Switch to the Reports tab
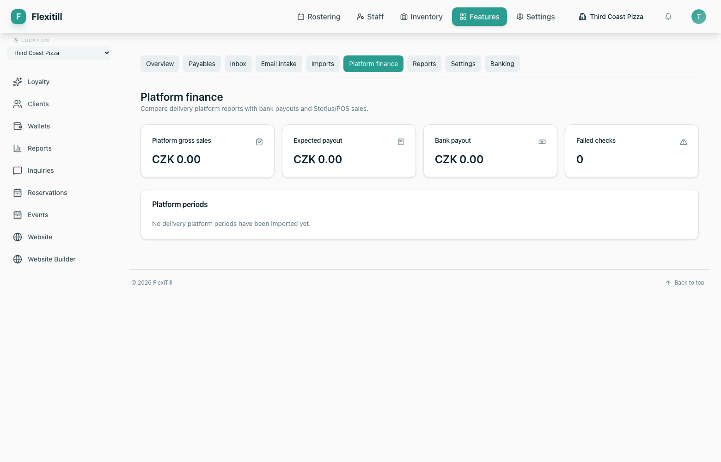Image resolution: width=721 pixels, height=462 pixels. [x=424, y=64]
